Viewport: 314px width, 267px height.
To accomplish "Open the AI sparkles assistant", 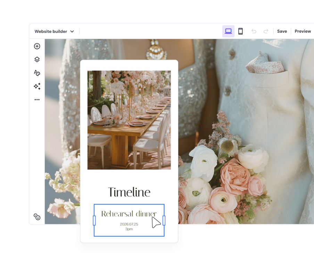I will click(x=37, y=86).
